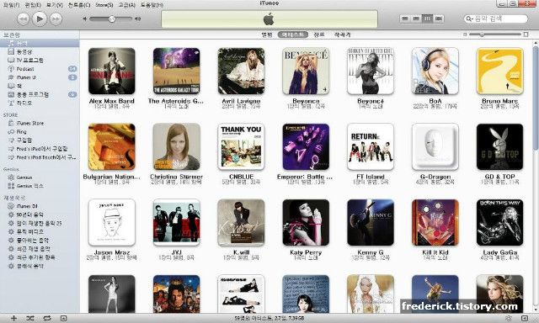Open the 보기(V) menu
539x323 pixels.
tap(55, 5)
